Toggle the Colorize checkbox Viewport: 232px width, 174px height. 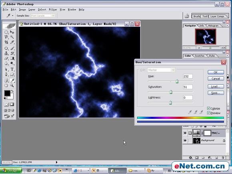pos(209,108)
